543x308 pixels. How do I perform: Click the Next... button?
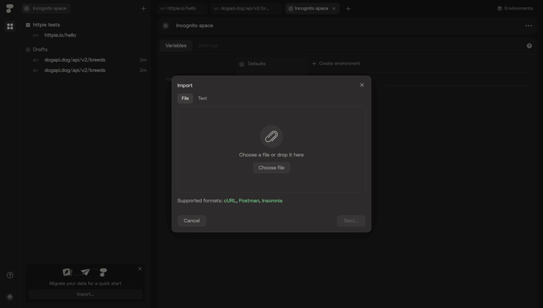(x=351, y=221)
